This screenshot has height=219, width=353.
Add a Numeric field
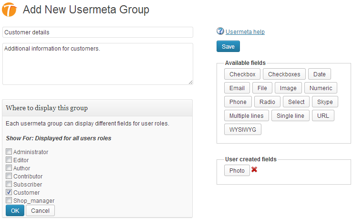(321, 88)
